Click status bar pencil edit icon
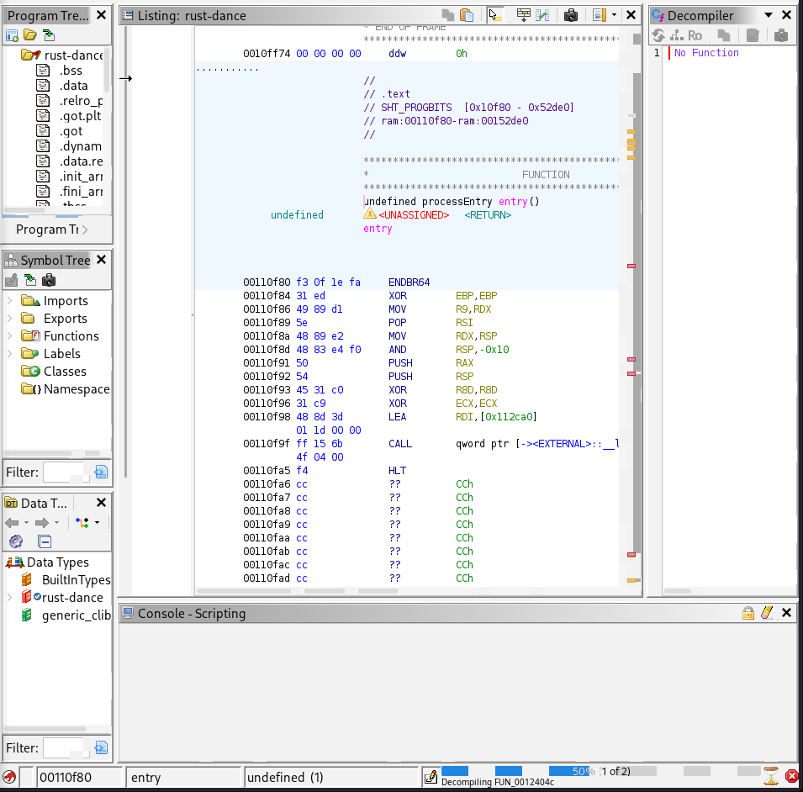Image resolution: width=803 pixels, height=792 pixels. (x=431, y=778)
